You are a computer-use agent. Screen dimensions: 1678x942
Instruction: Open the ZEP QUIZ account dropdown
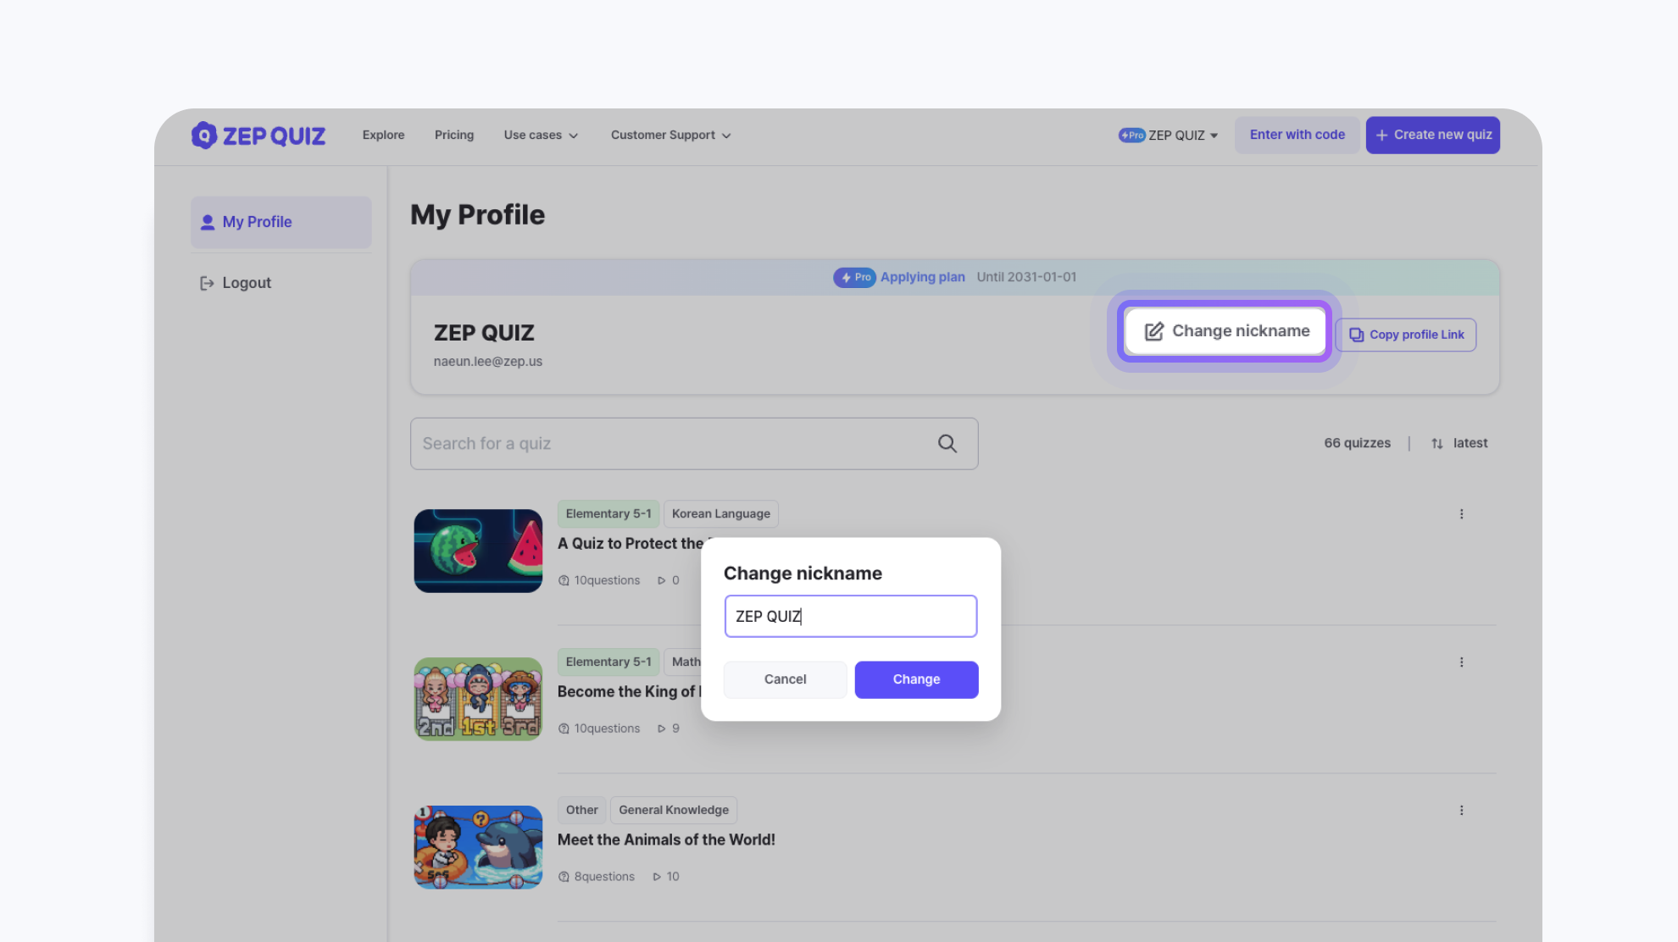tap(1169, 136)
